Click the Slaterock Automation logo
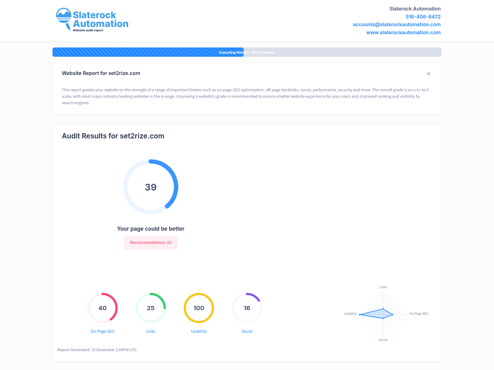This screenshot has height=370, width=494. (x=92, y=20)
